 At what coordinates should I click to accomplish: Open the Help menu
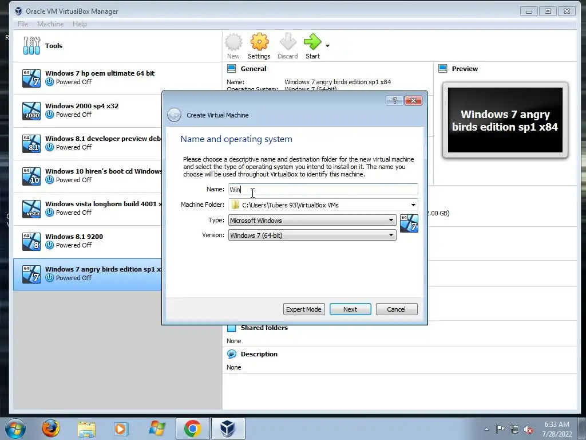(80, 24)
